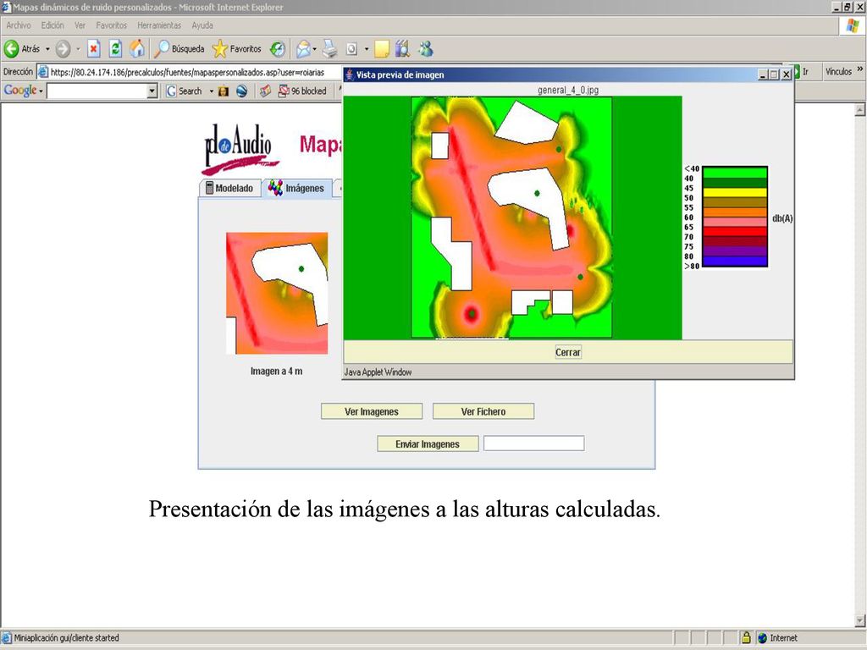Open the Mail envelope icon
The image size is (867, 650).
coord(303,49)
